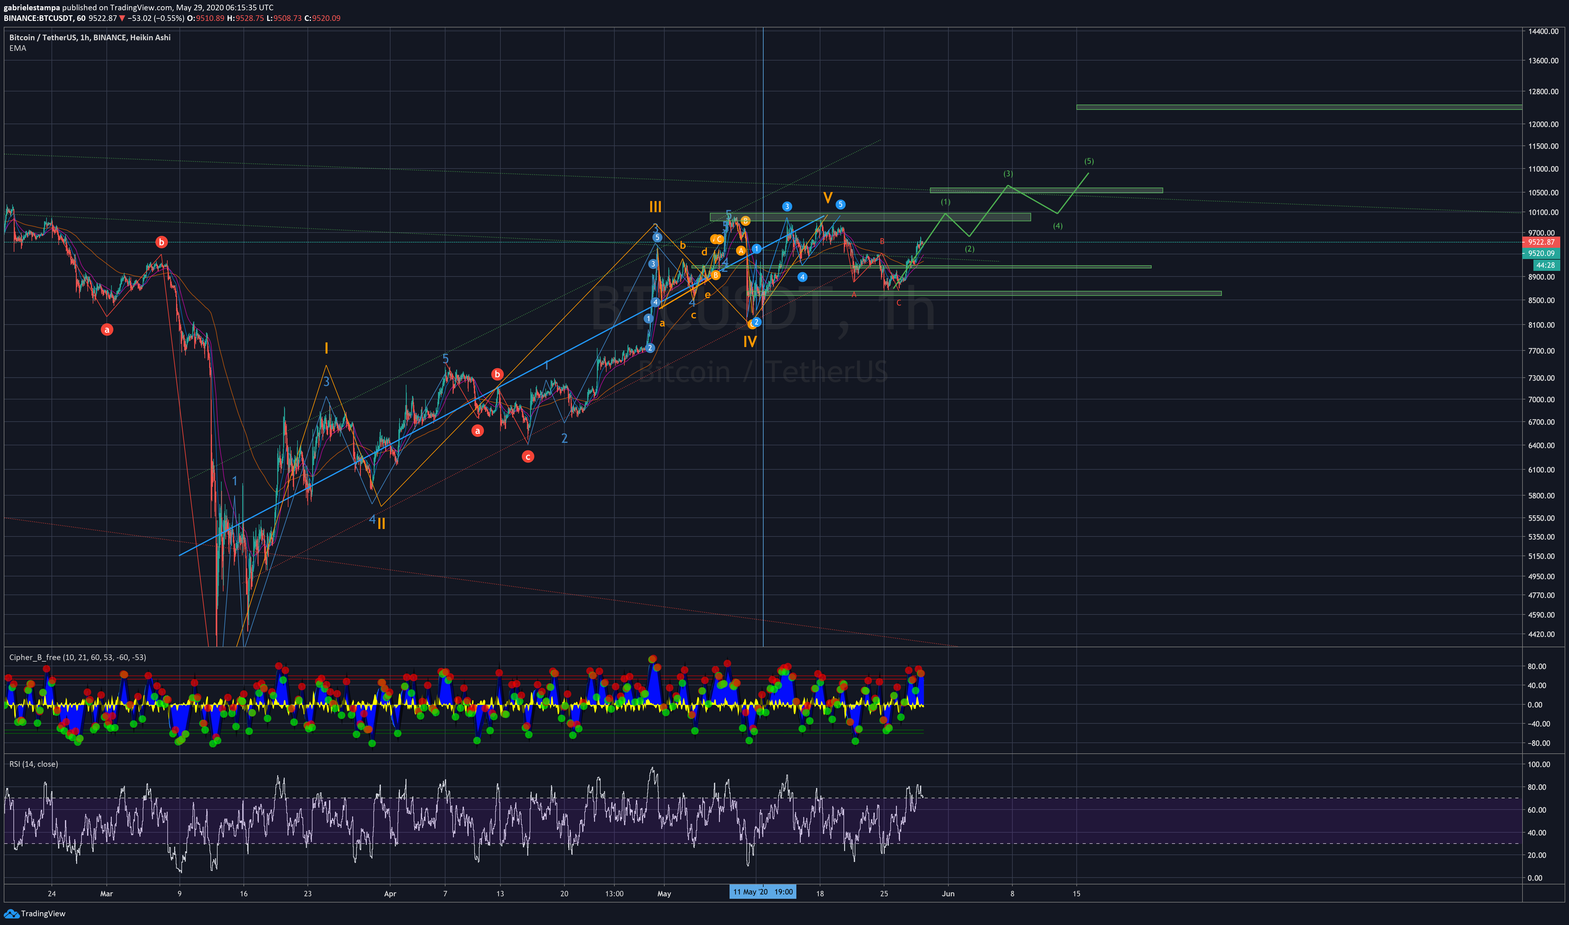Click the O:9510.89 open value

tap(206, 18)
